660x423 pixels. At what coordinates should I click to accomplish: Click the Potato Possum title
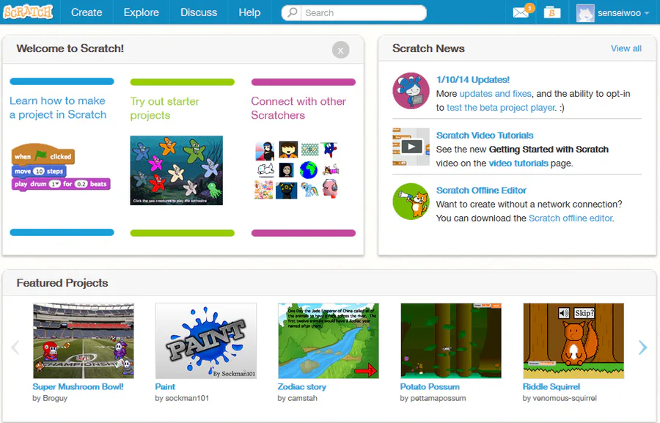[x=430, y=386]
